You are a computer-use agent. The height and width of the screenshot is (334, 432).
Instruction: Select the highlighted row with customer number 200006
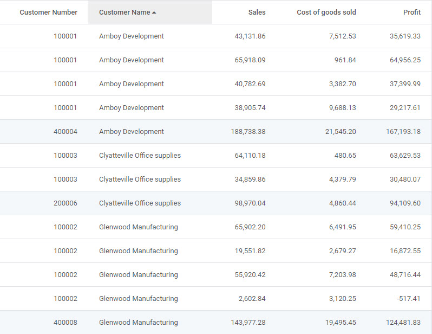point(215,203)
